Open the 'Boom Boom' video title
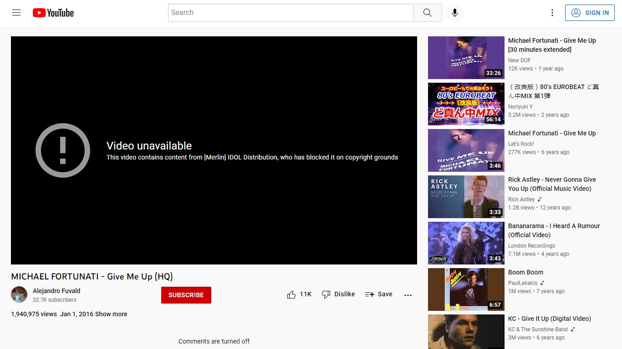622x349 pixels. 525,272
